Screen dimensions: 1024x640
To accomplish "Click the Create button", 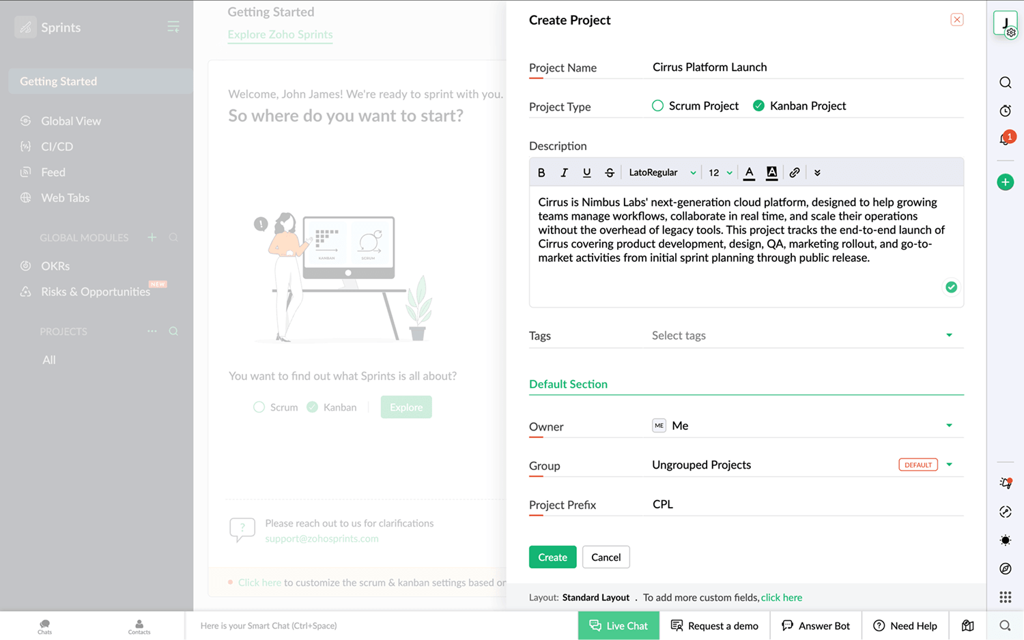I will point(552,557).
